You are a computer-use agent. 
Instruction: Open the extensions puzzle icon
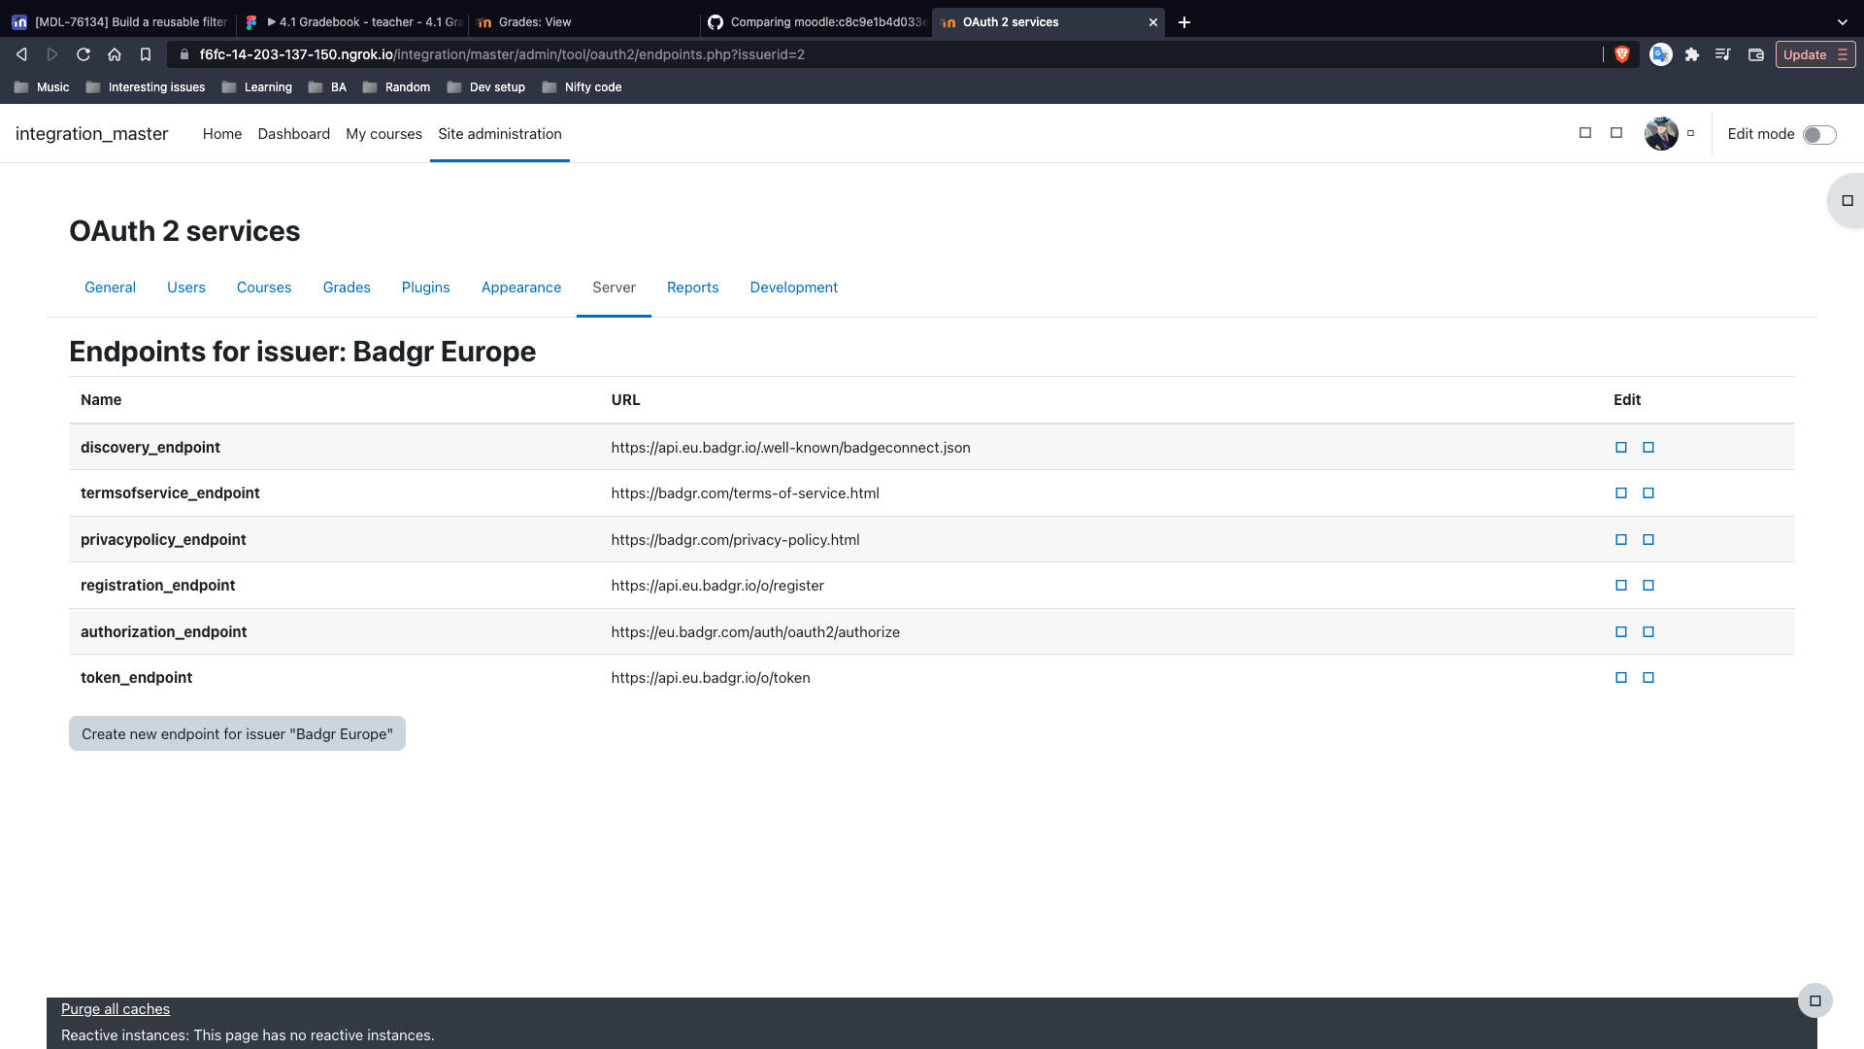[1692, 54]
